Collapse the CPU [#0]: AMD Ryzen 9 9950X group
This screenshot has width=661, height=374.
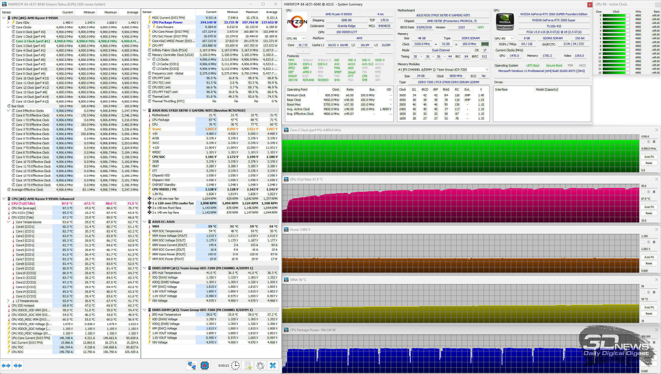[x=4, y=18]
